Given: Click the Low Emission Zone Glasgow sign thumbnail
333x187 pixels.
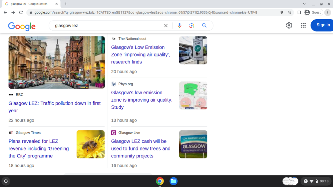Looking at the screenshot, I should pos(193,144).
